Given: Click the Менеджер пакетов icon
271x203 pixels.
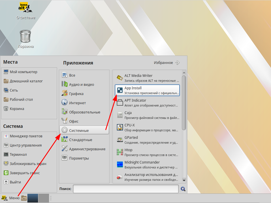Looking at the screenshot, I should pyautogui.click(x=6, y=136).
